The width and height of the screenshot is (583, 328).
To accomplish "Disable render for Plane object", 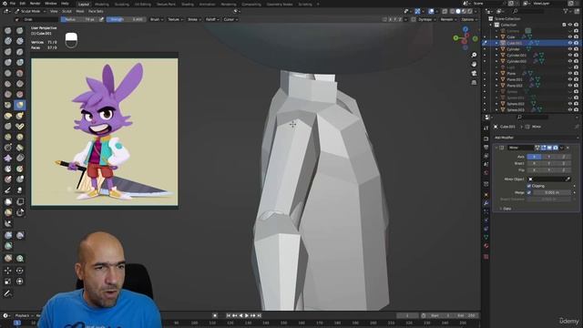I will pyautogui.click(x=576, y=73).
